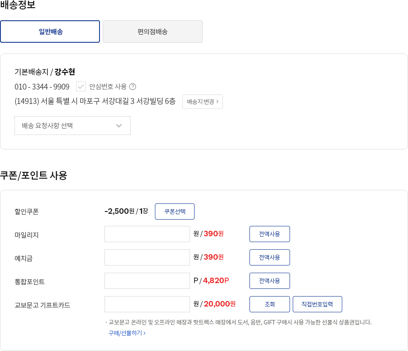Open the 구매/선물하기 link
408x351 pixels.
pyautogui.click(x=125, y=333)
